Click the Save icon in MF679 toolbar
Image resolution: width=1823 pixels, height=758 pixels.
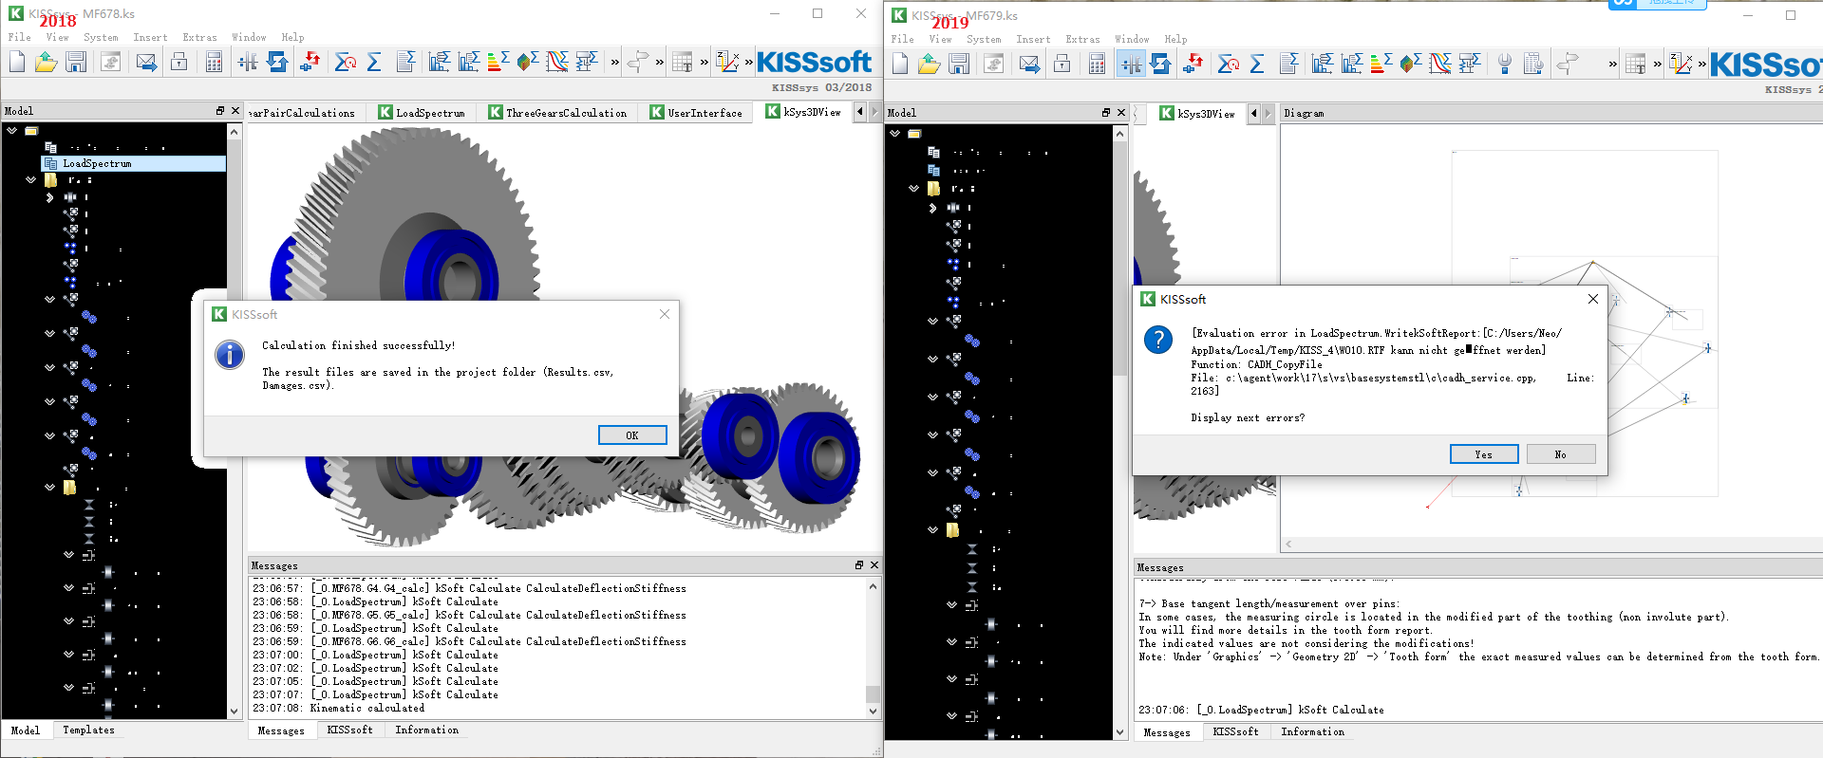pyautogui.click(x=960, y=65)
